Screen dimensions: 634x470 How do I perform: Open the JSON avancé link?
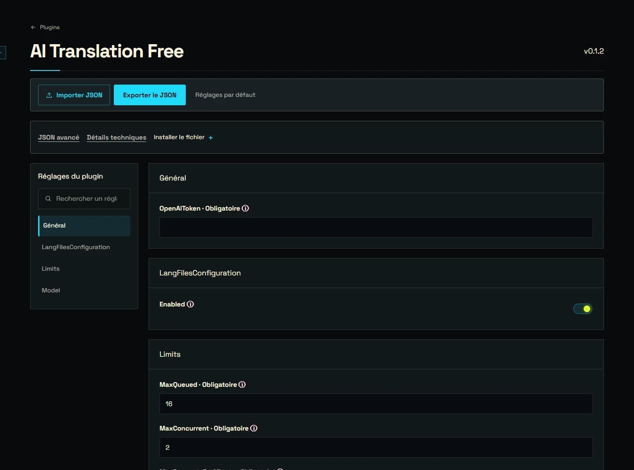pos(59,137)
